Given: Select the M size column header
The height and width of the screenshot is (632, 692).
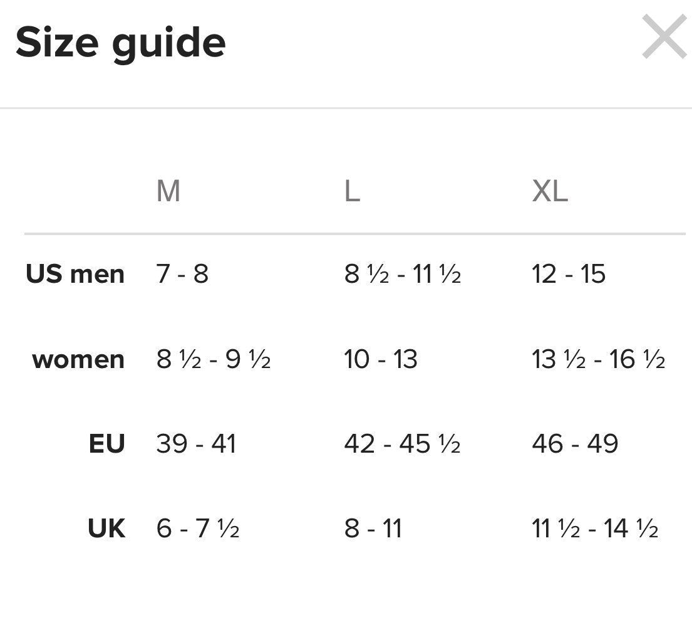Looking at the screenshot, I should [168, 191].
